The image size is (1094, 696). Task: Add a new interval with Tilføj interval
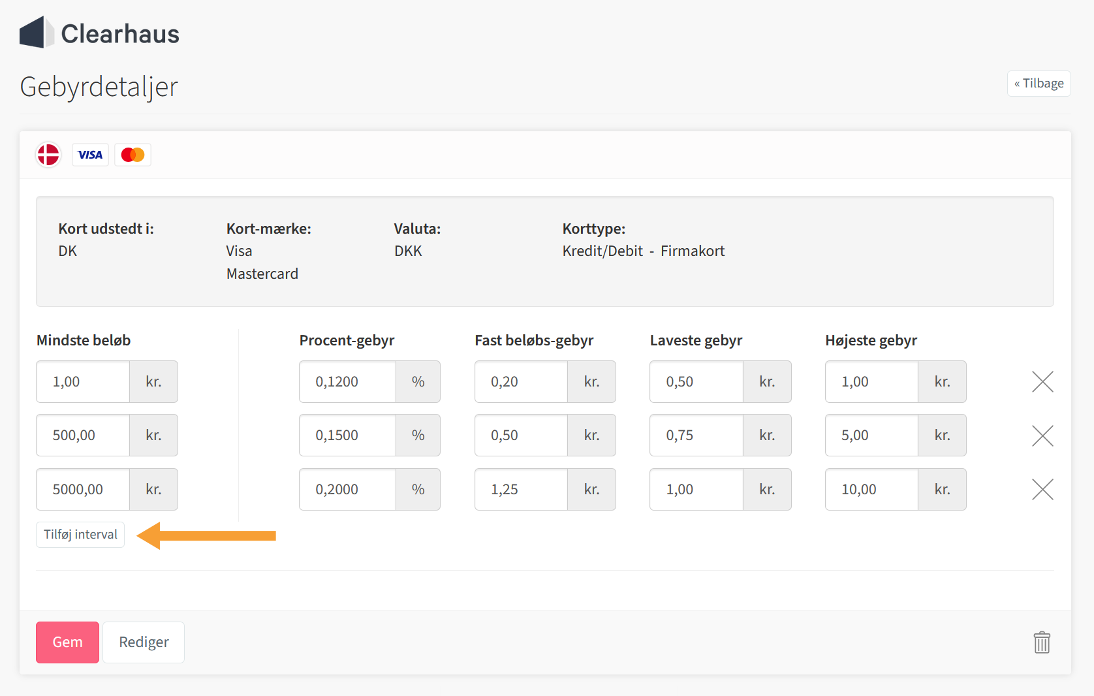tap(80, 535)
